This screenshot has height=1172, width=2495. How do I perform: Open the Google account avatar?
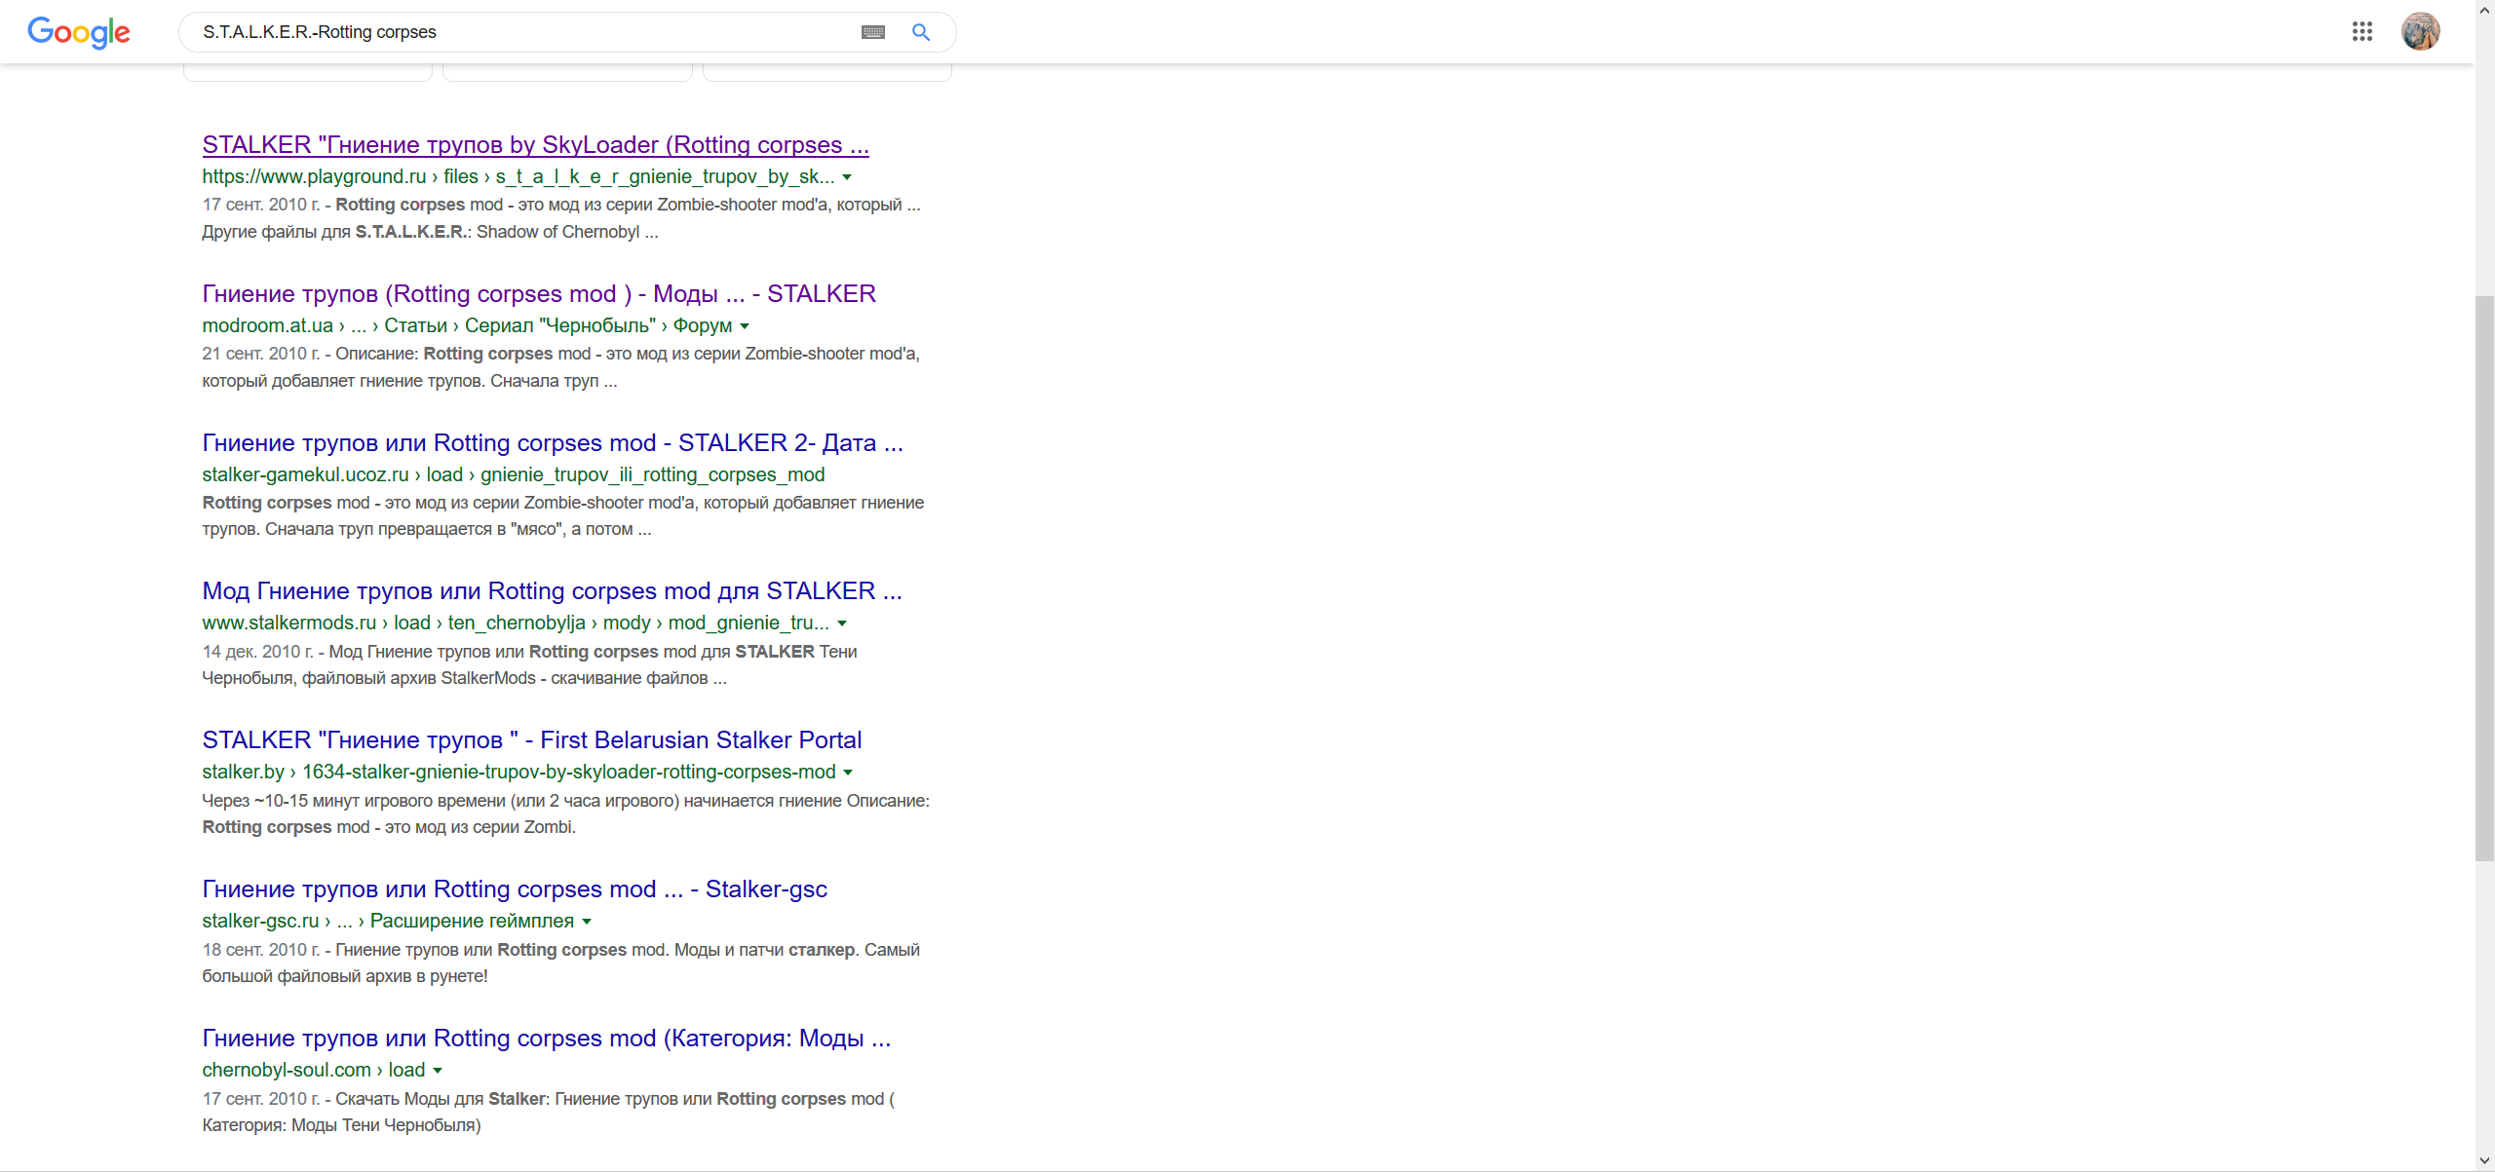[2421, 31]
